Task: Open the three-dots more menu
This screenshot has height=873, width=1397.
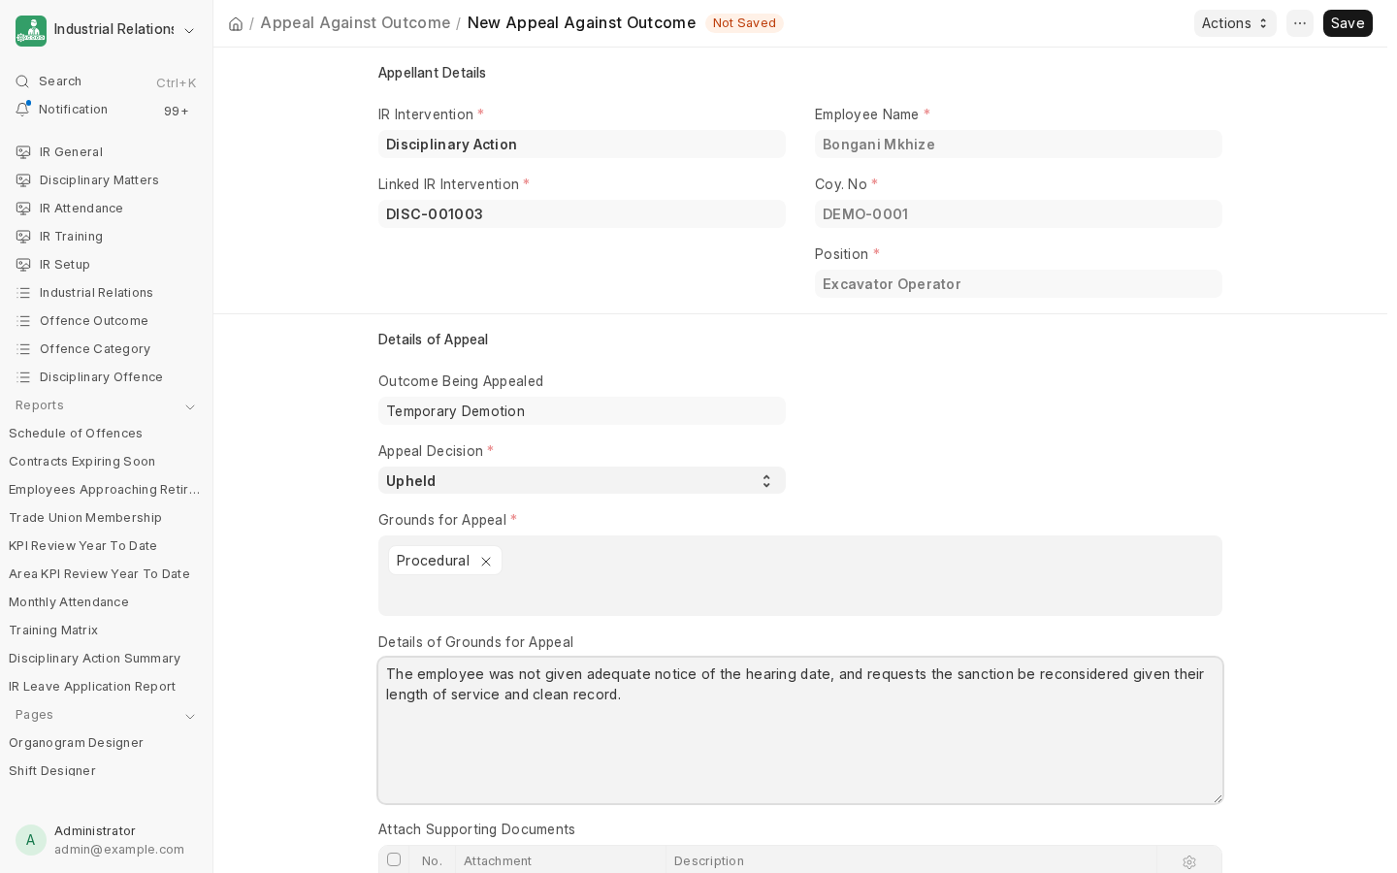Action: [x=1300, y=23]
